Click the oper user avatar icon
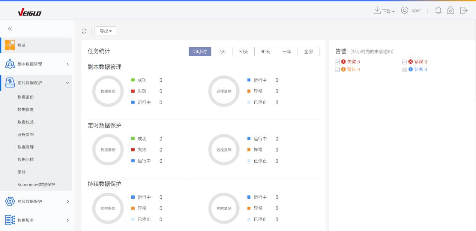The image size is (476, 231). click(404, 10)
